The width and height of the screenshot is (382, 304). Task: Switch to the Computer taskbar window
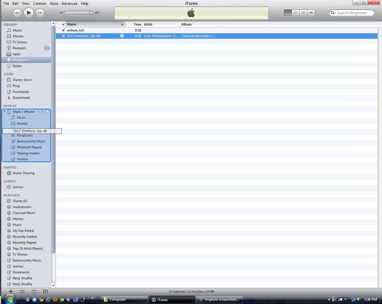pyautogui.click(x=124, y=300)
